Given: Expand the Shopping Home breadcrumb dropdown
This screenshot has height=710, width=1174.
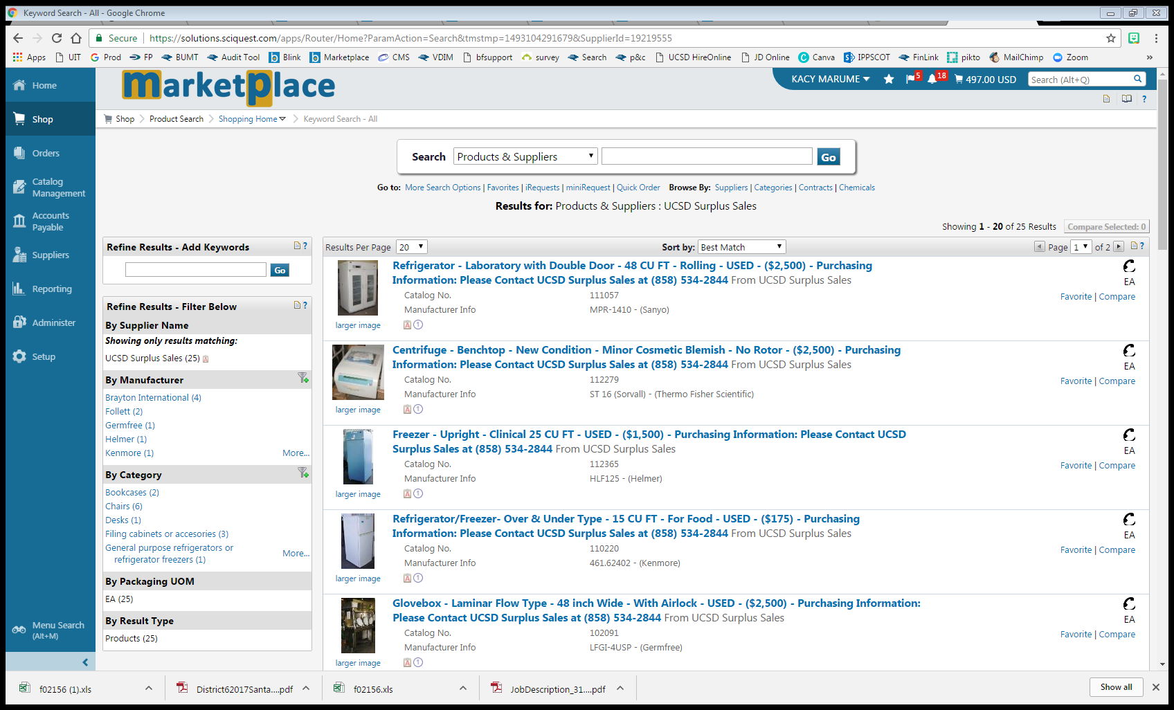Looking at the screenshot, I should coord(282,119).
